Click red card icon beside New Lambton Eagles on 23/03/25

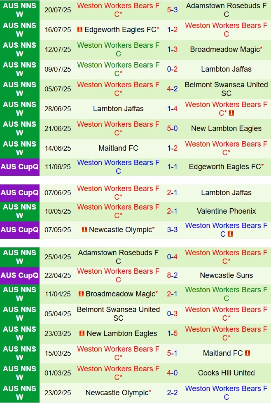point(82,333)
